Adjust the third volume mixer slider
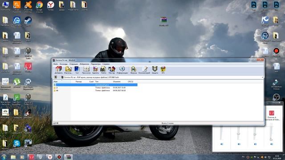 point(255,134)
